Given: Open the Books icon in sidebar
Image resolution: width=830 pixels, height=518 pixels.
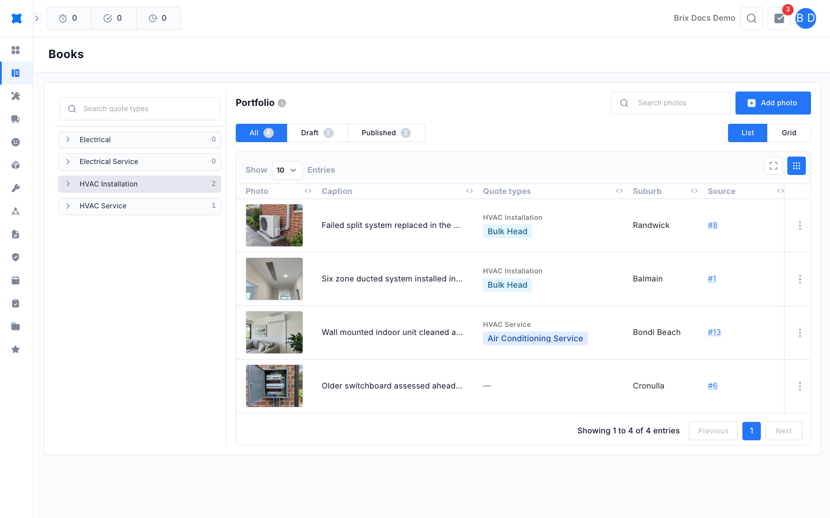Looking at the screenshot, I should point(16,73).
